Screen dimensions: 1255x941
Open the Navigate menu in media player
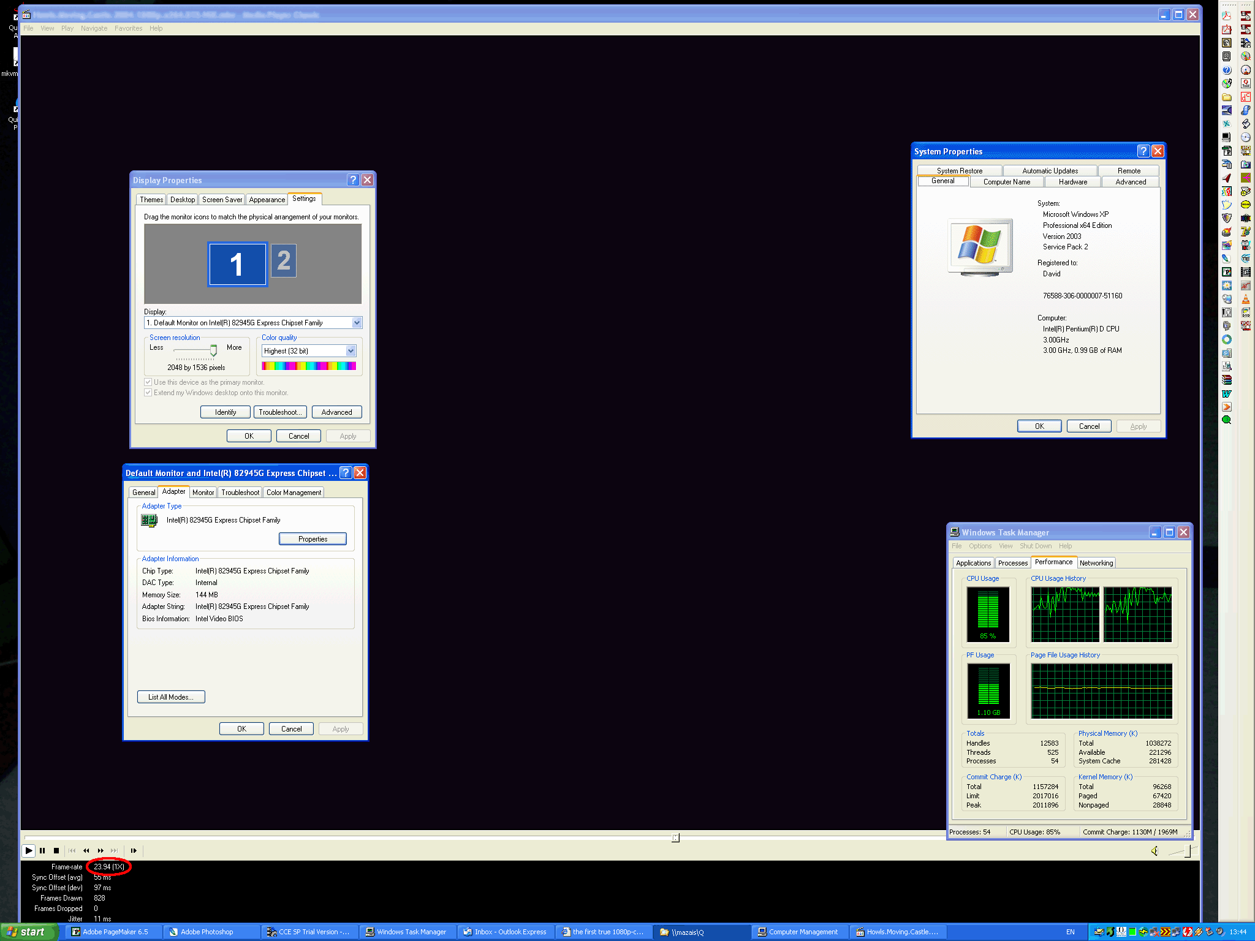[94, 28]
